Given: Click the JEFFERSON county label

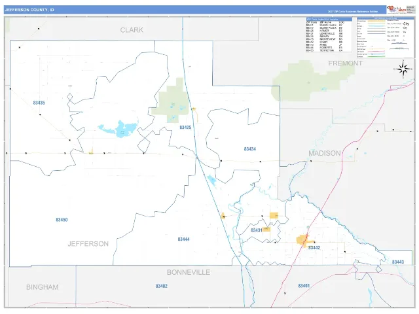Looking at the screenshot, I should click(88, 244).
